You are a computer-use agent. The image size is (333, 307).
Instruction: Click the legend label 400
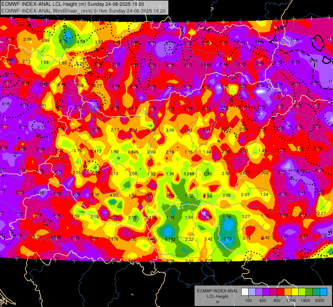pos(263,301)
